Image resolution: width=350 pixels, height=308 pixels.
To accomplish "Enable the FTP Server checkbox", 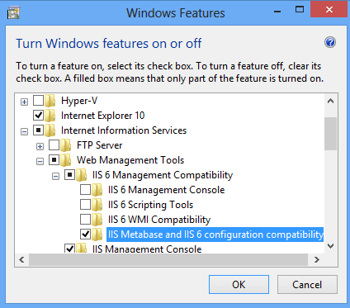I will [54, 145].
